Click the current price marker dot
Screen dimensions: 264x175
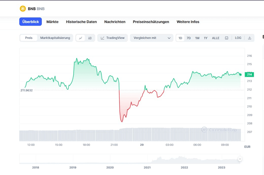(x=240, y=75)
